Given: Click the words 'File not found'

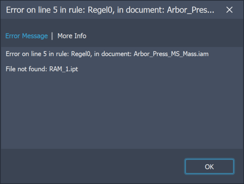Looking at the screenshot, I should tap(27, 69).
